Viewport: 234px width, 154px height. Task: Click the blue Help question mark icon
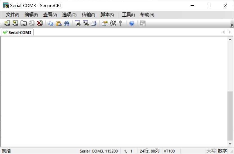pos(132,23)
